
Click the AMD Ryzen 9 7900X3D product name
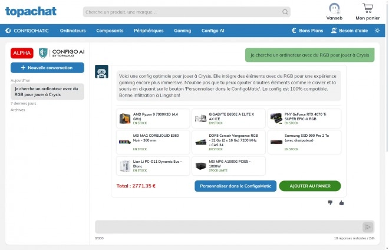click(155, 116)
